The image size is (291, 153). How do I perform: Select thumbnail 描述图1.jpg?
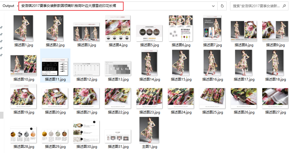pos(23,28)
